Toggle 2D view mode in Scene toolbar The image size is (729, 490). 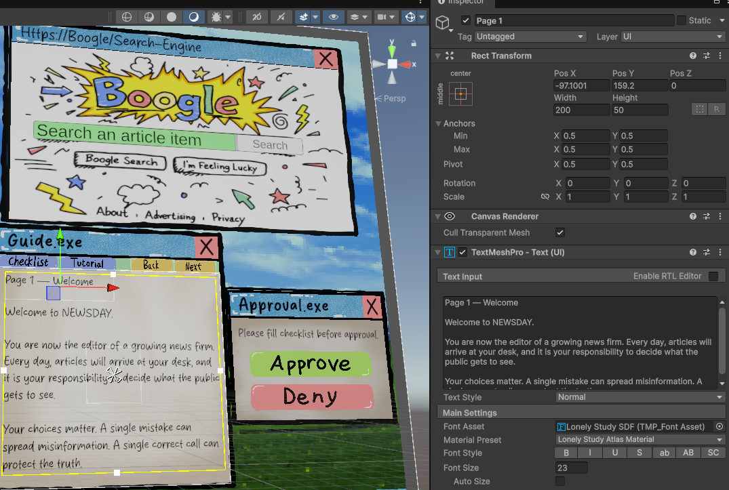(256, 17)
